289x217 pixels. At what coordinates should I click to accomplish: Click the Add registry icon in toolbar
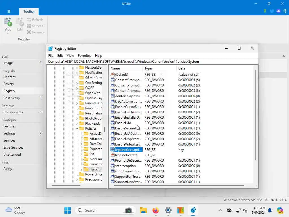8,22
